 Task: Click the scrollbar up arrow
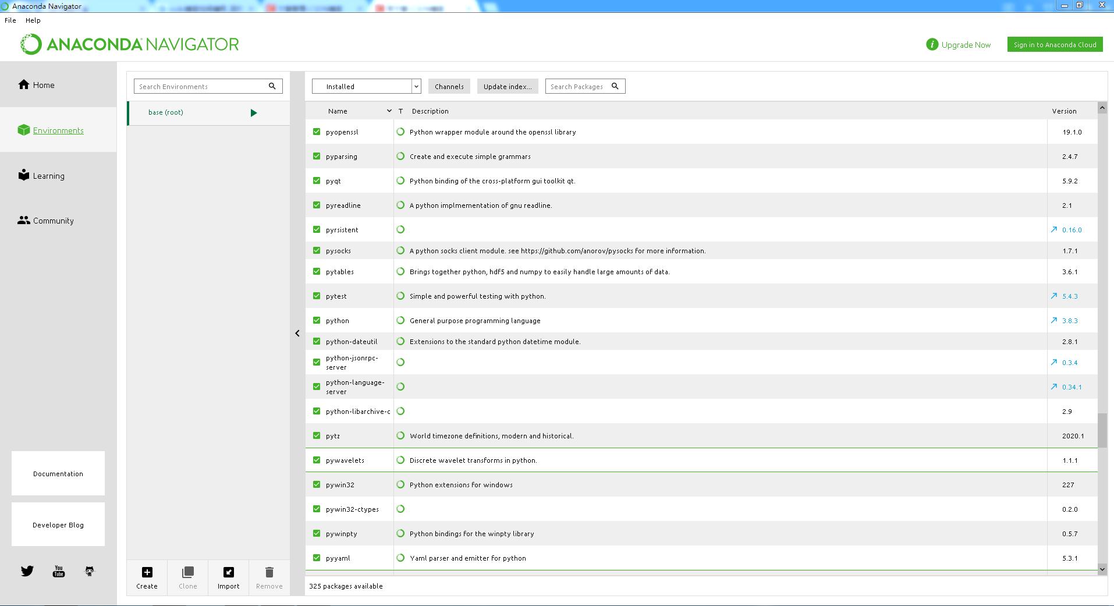(x=1102, y=108)
